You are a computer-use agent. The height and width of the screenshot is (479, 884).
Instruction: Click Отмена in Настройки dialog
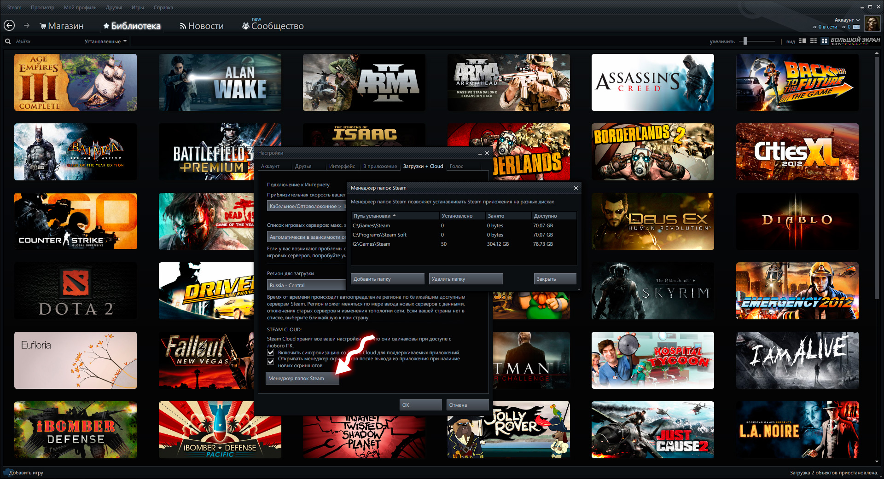point(468,405)
